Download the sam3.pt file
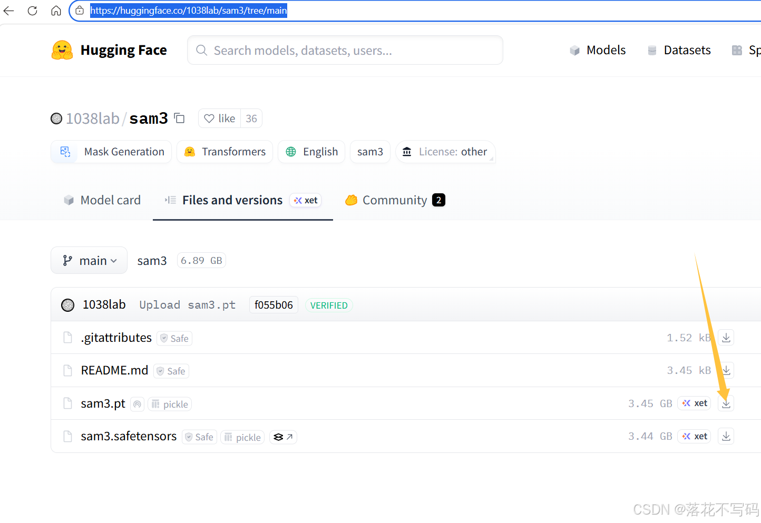The image size is (761, 523). (726, 403)
